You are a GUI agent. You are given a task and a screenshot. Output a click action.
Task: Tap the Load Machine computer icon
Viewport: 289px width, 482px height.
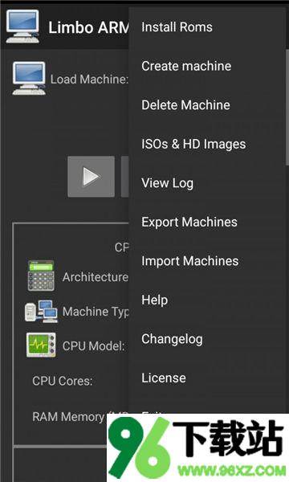(29, 79)
